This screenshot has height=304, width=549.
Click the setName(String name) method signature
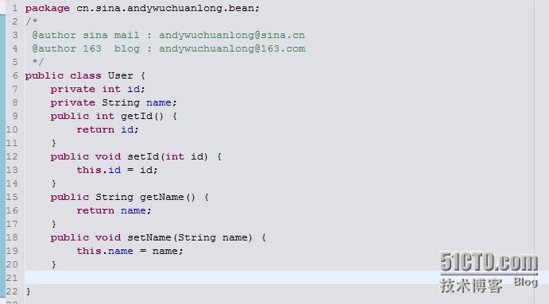coord(190,237)
